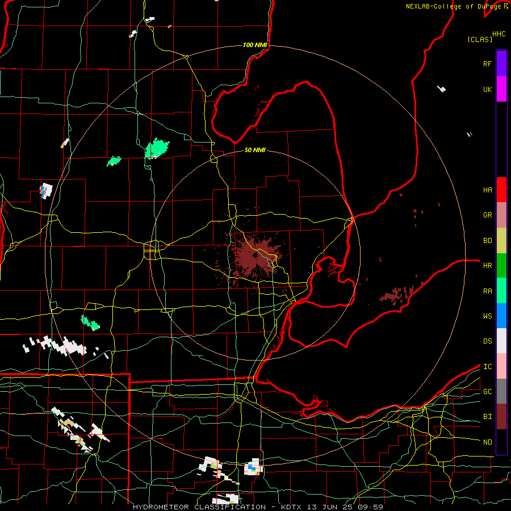This screenshot has height=511, width=511.
Task: Select the GR legend color block
Action: coord(501,215)
